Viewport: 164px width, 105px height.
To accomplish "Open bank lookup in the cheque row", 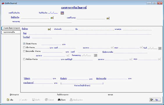I will coord(112,48).
